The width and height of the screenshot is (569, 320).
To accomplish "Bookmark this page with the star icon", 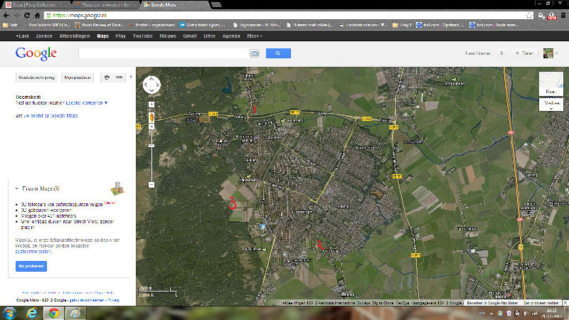I will pyautogui.click(x=529, y=15).
